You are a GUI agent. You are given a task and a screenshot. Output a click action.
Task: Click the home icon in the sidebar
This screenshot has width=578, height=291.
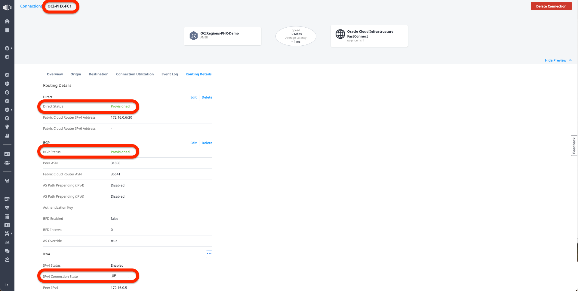7,21
